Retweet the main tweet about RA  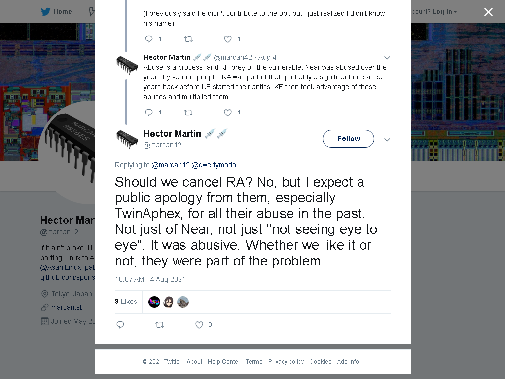tap(160, 325)
